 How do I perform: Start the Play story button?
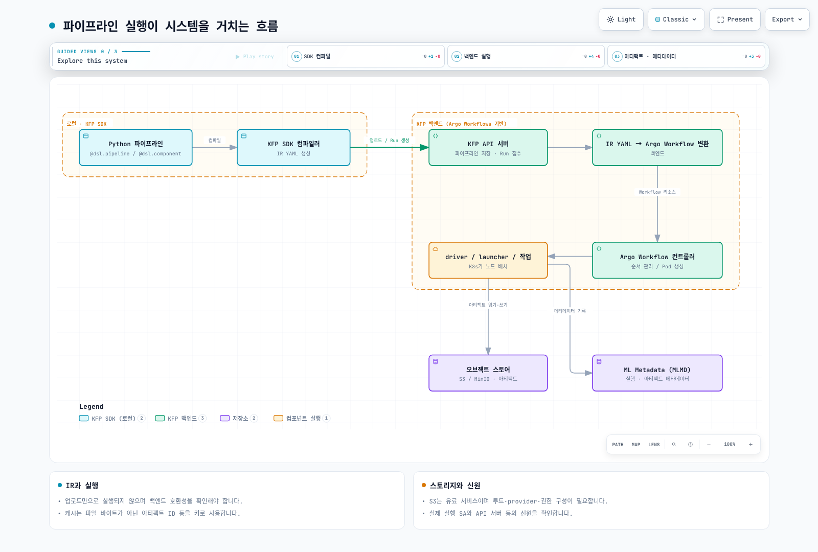[255, 57]
